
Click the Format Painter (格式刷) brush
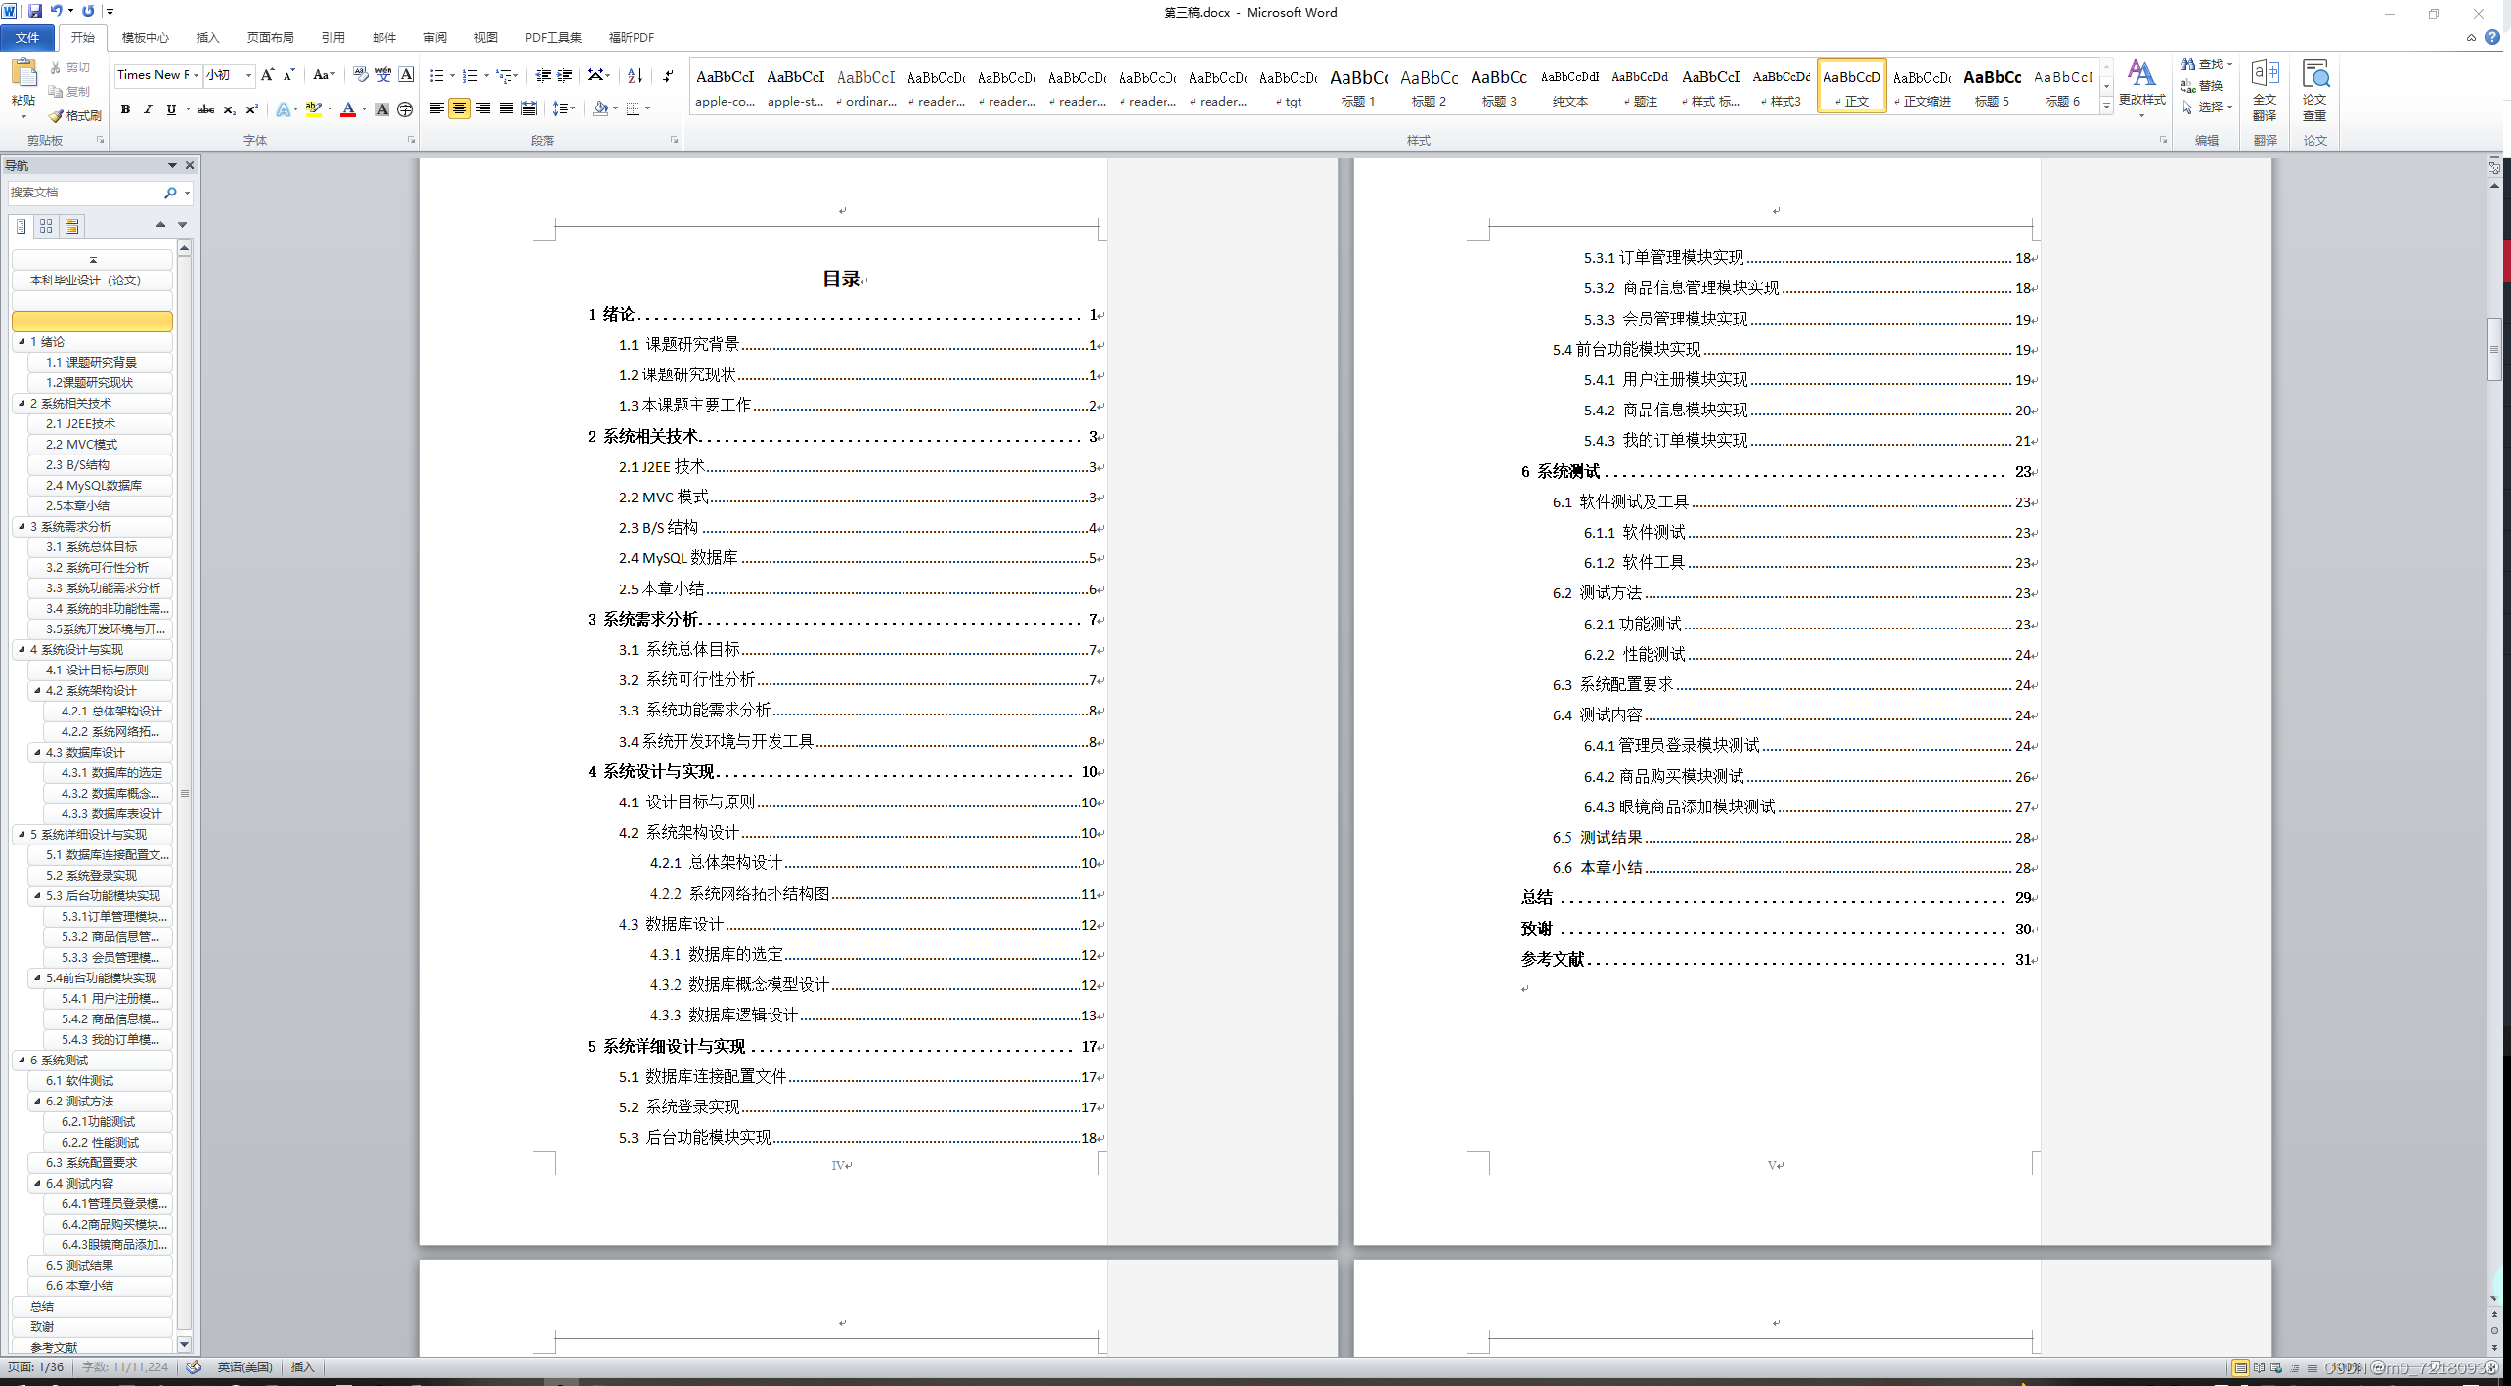click(75, 115)
